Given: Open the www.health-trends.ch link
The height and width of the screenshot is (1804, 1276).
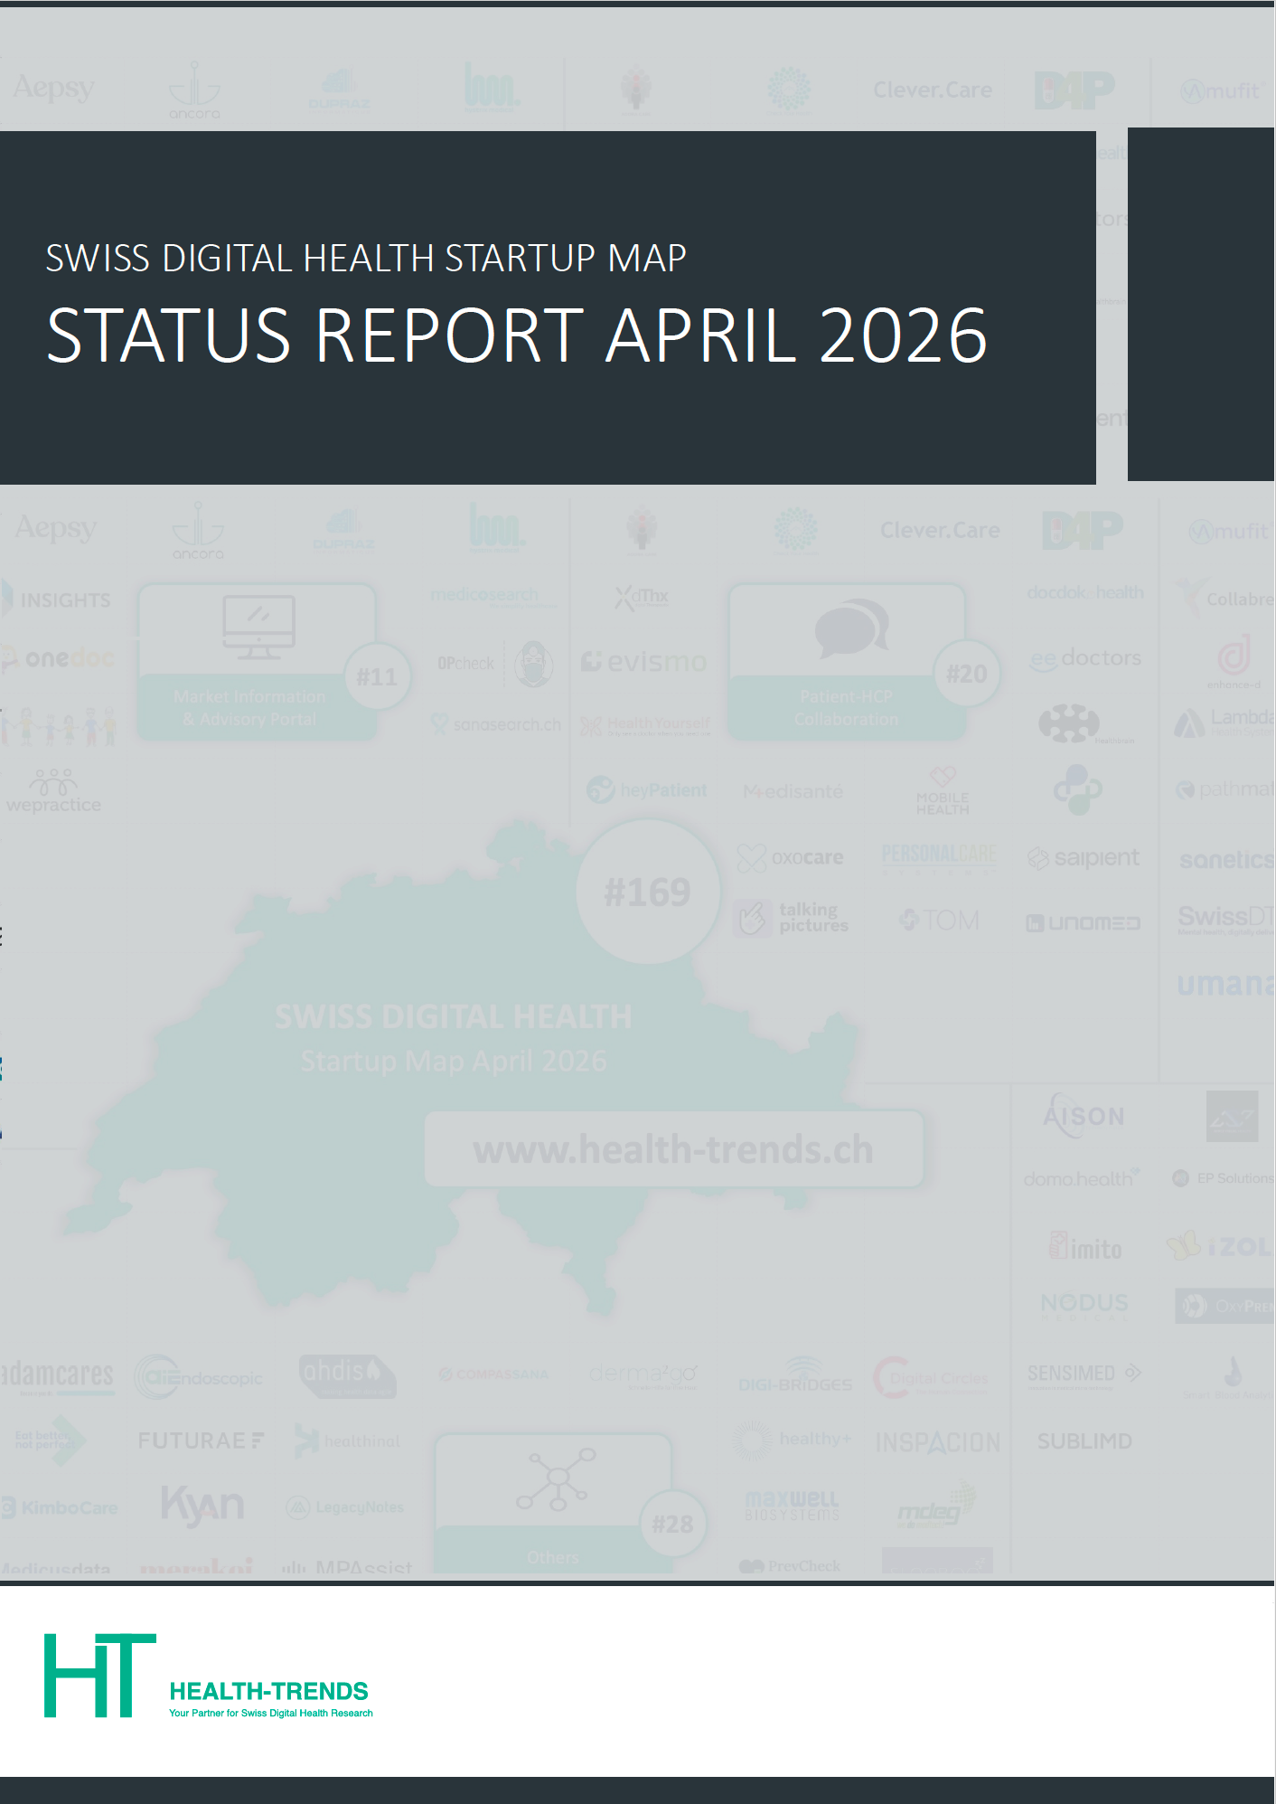Looking at the screenshot, I should (673, 1149).
